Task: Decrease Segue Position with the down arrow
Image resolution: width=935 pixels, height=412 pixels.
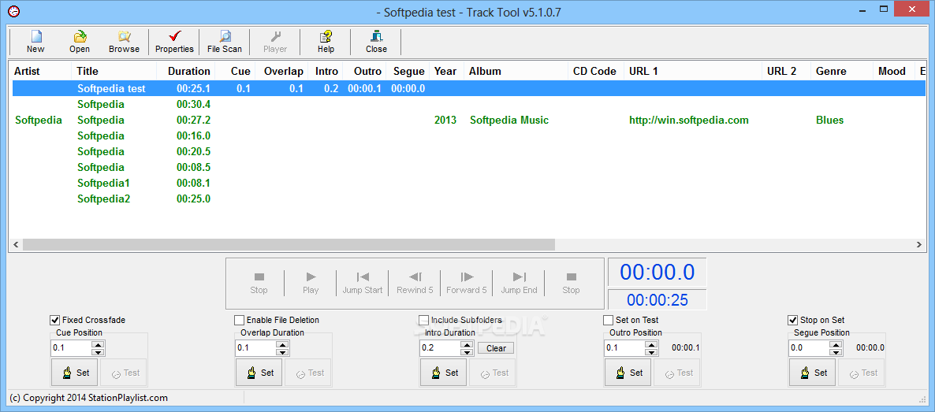Action: click(836, 352)
